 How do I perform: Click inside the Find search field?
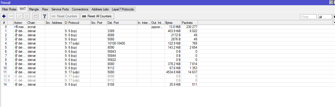[x=308, y=17]
